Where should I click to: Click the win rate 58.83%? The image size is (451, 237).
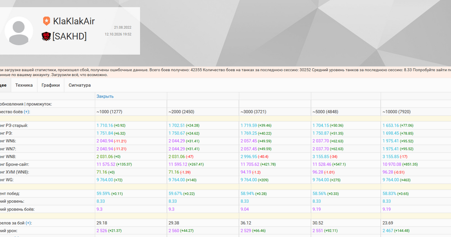[389, 194]
